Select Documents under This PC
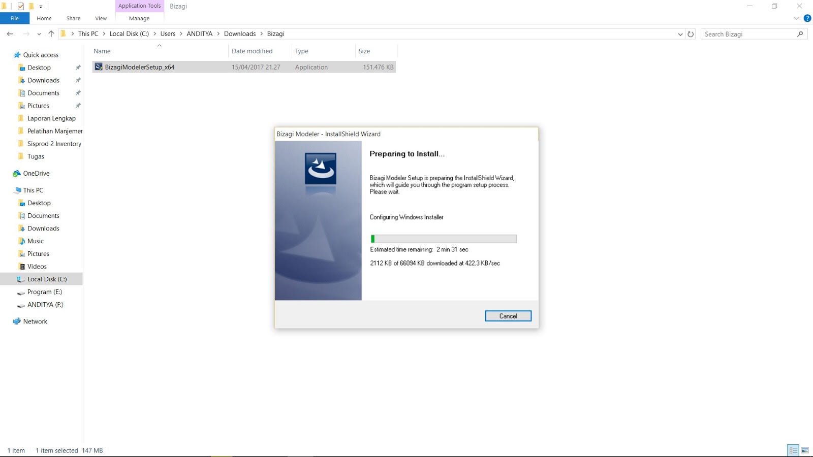The width and height of the screenshot is (813, 457). coord(43,216)
